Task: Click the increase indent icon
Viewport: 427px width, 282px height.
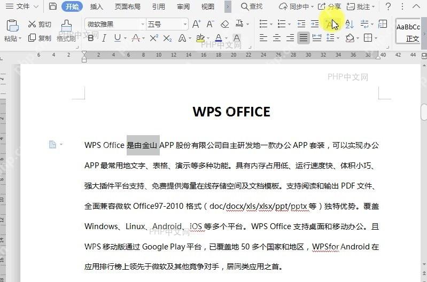Action: pos(315,24)
